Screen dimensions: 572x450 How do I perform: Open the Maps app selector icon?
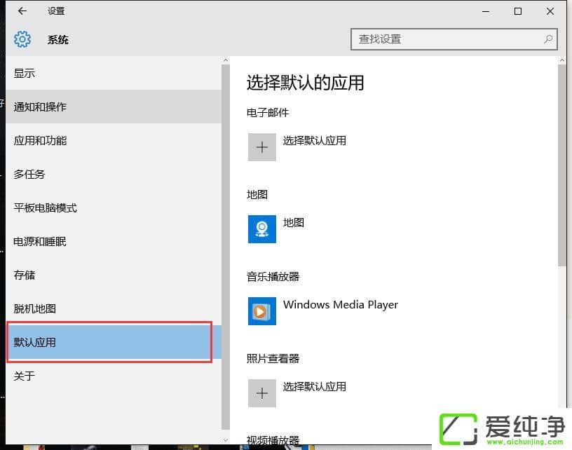(261, 230)
